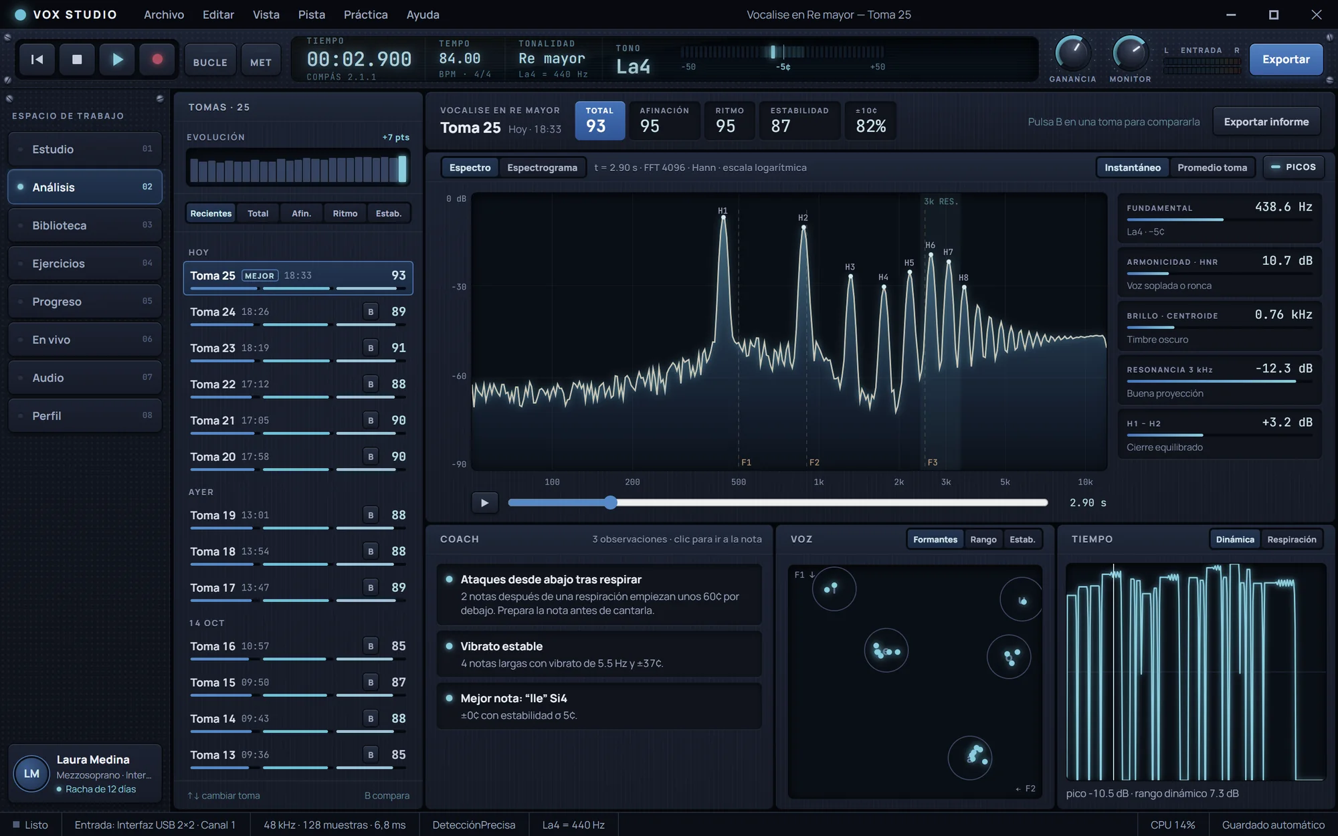Screen dimensions: 1338x836
Task: Click the B compare icon for Toma 13
Action: point(371,754)
